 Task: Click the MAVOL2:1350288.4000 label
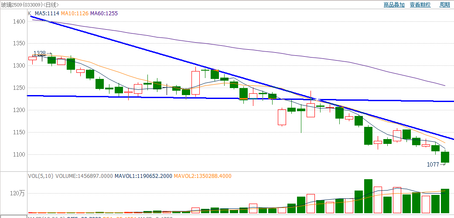point(203,176)
